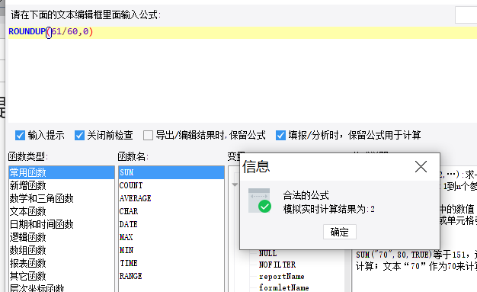Select MIN function
Viewport: 477px width, 292px height.
click(171, 250)
